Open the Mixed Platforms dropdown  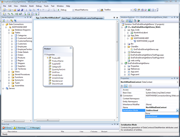(98, 10)
